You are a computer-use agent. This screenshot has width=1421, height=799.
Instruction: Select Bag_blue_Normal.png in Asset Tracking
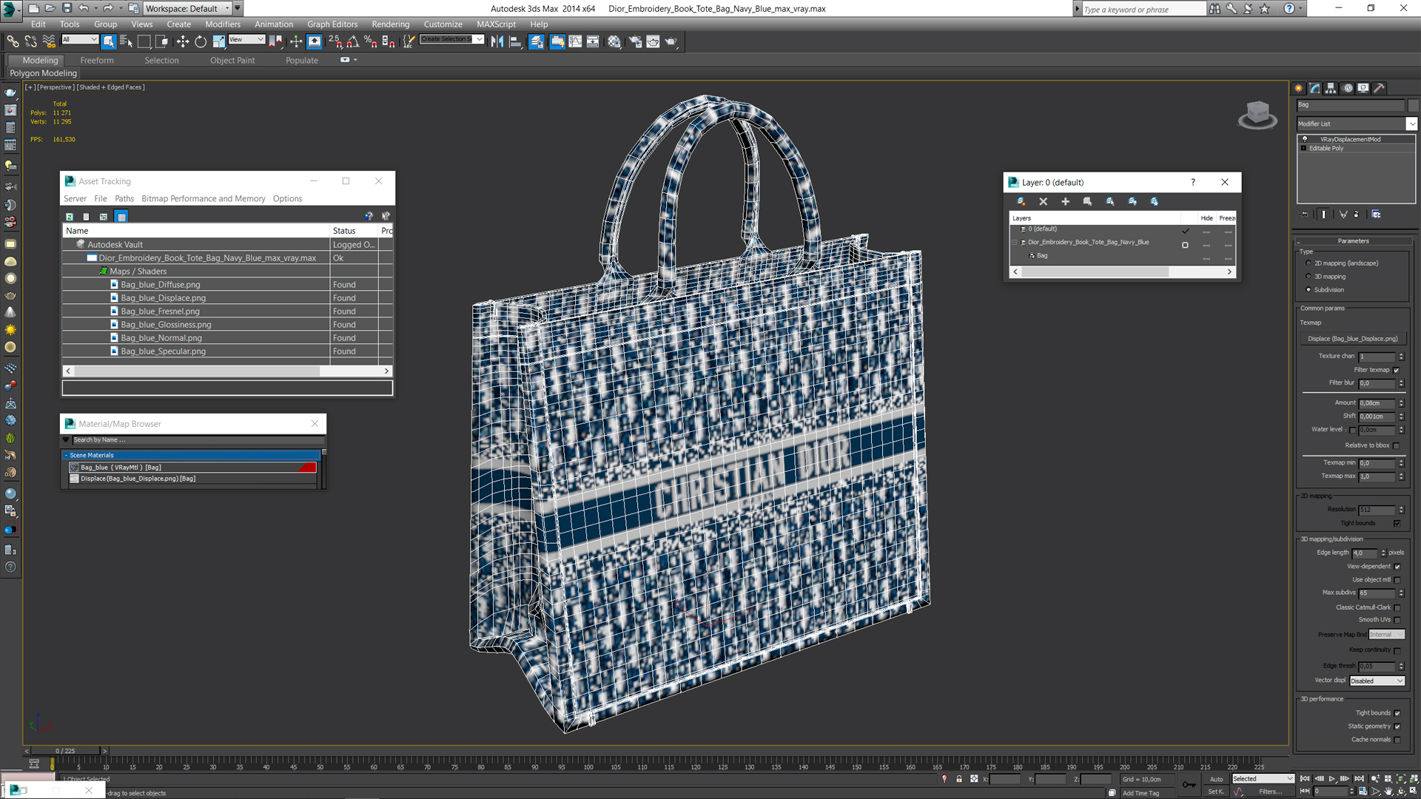point(161,338)
